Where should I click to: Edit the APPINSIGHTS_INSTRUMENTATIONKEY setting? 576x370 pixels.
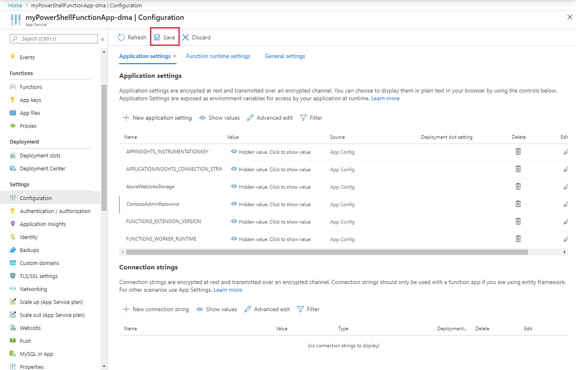(565, 152)
